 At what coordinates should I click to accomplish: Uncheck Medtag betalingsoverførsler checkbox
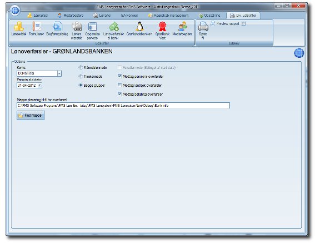120,94
